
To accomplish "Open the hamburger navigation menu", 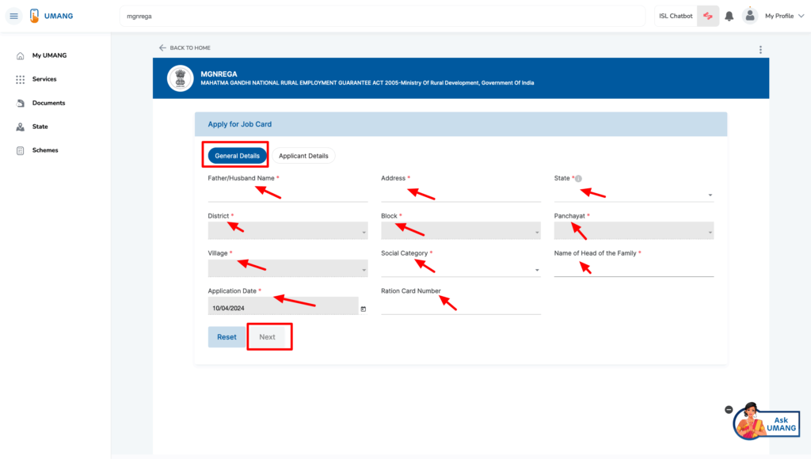I will pyautogui.click(x=13, y=15).
